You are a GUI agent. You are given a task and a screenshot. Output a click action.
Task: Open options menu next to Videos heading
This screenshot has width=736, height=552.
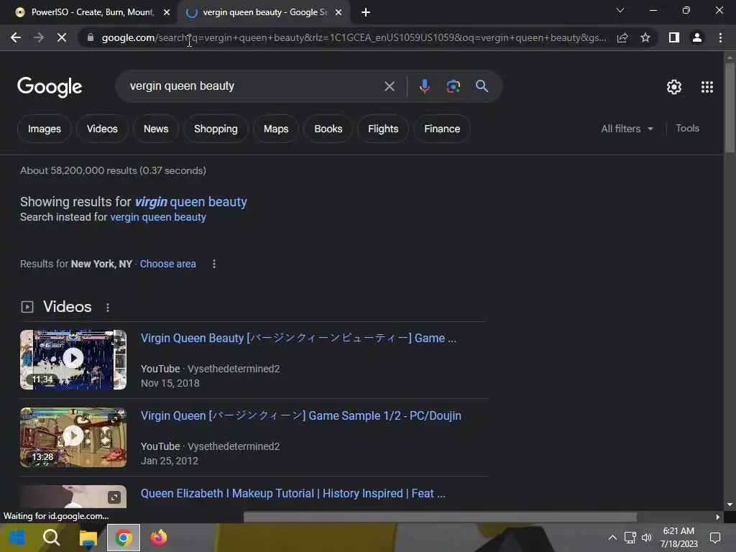[108, 308]
